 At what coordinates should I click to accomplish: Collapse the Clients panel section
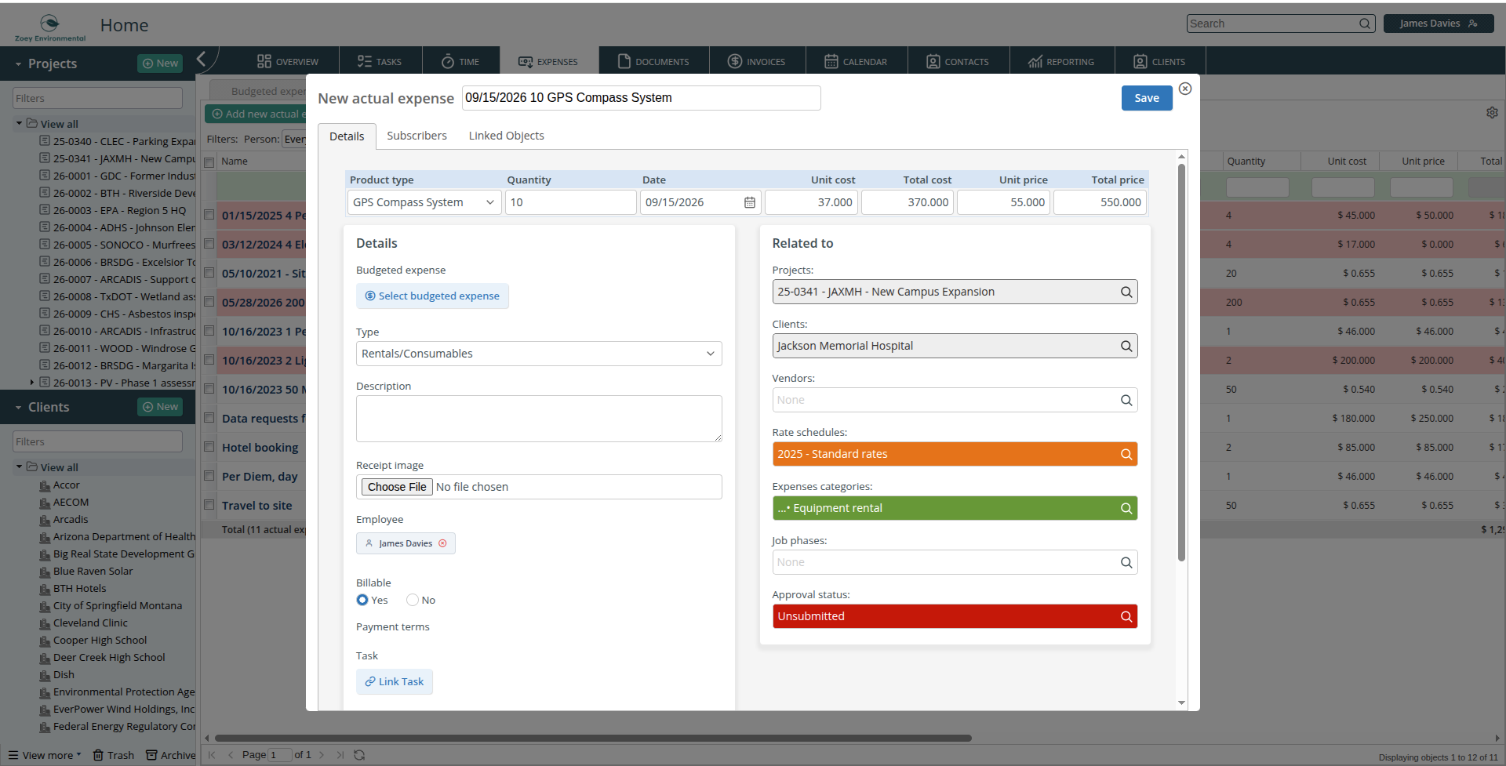pyautogui.click(x=18, y=407)
